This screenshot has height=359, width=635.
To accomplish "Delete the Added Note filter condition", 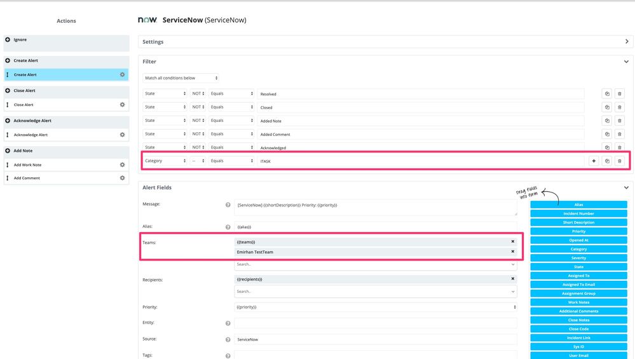I will [619, 120].
